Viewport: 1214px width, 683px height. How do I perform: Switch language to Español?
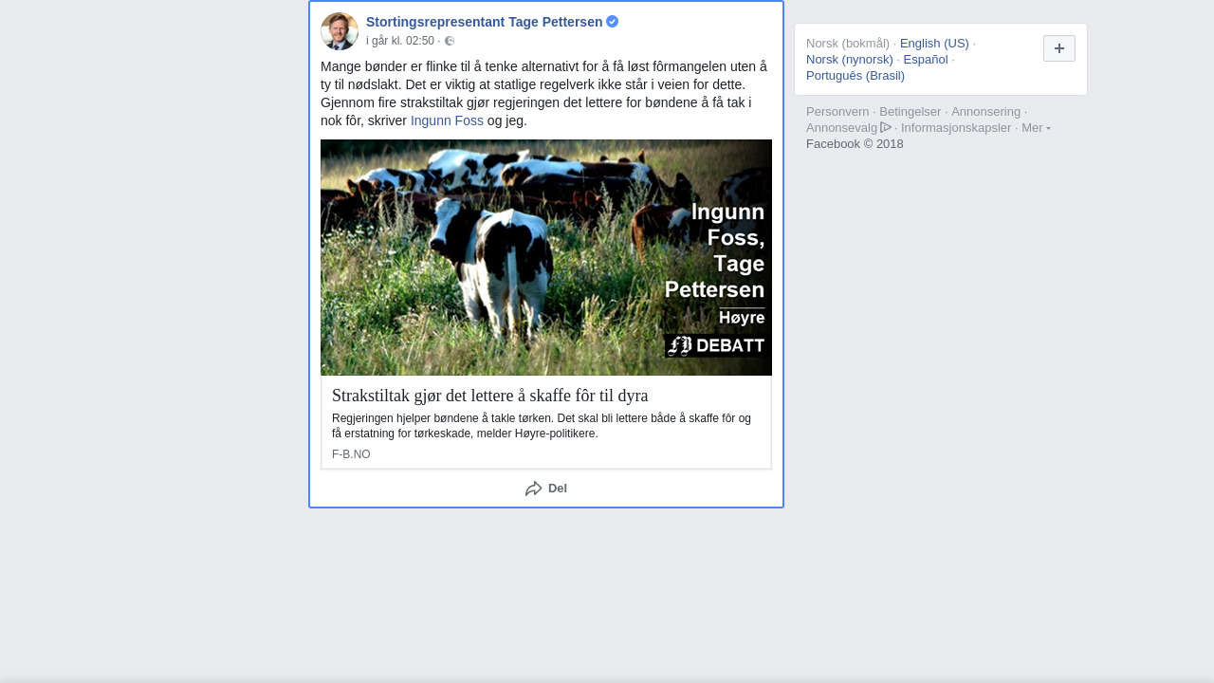[x=926, y=59]
